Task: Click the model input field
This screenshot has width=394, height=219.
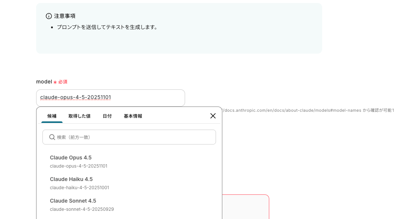Action: pyautogui.click(x=111, y=98)
